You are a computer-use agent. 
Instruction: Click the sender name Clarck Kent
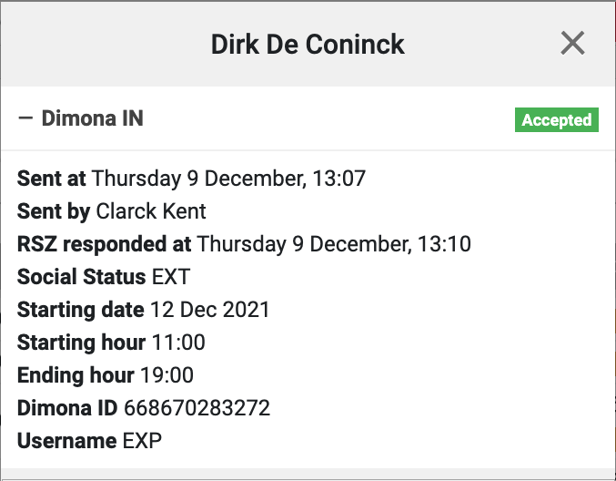(151, 211)
